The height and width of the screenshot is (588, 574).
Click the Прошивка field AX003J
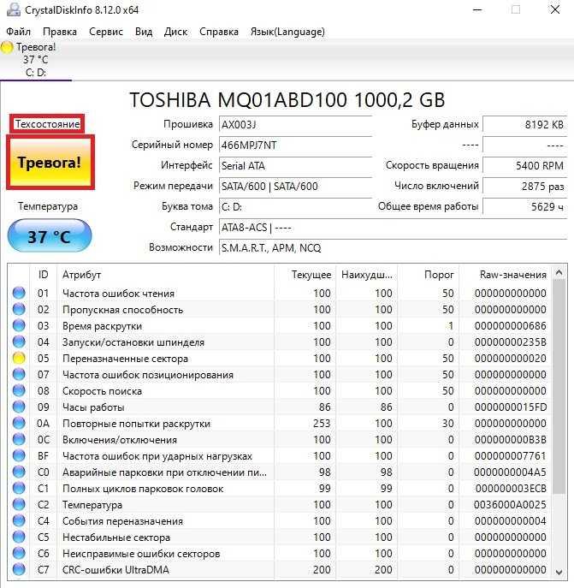(x=295, y=124)
